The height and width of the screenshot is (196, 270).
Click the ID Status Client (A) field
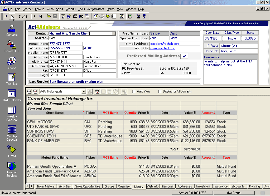pos(239,46)
